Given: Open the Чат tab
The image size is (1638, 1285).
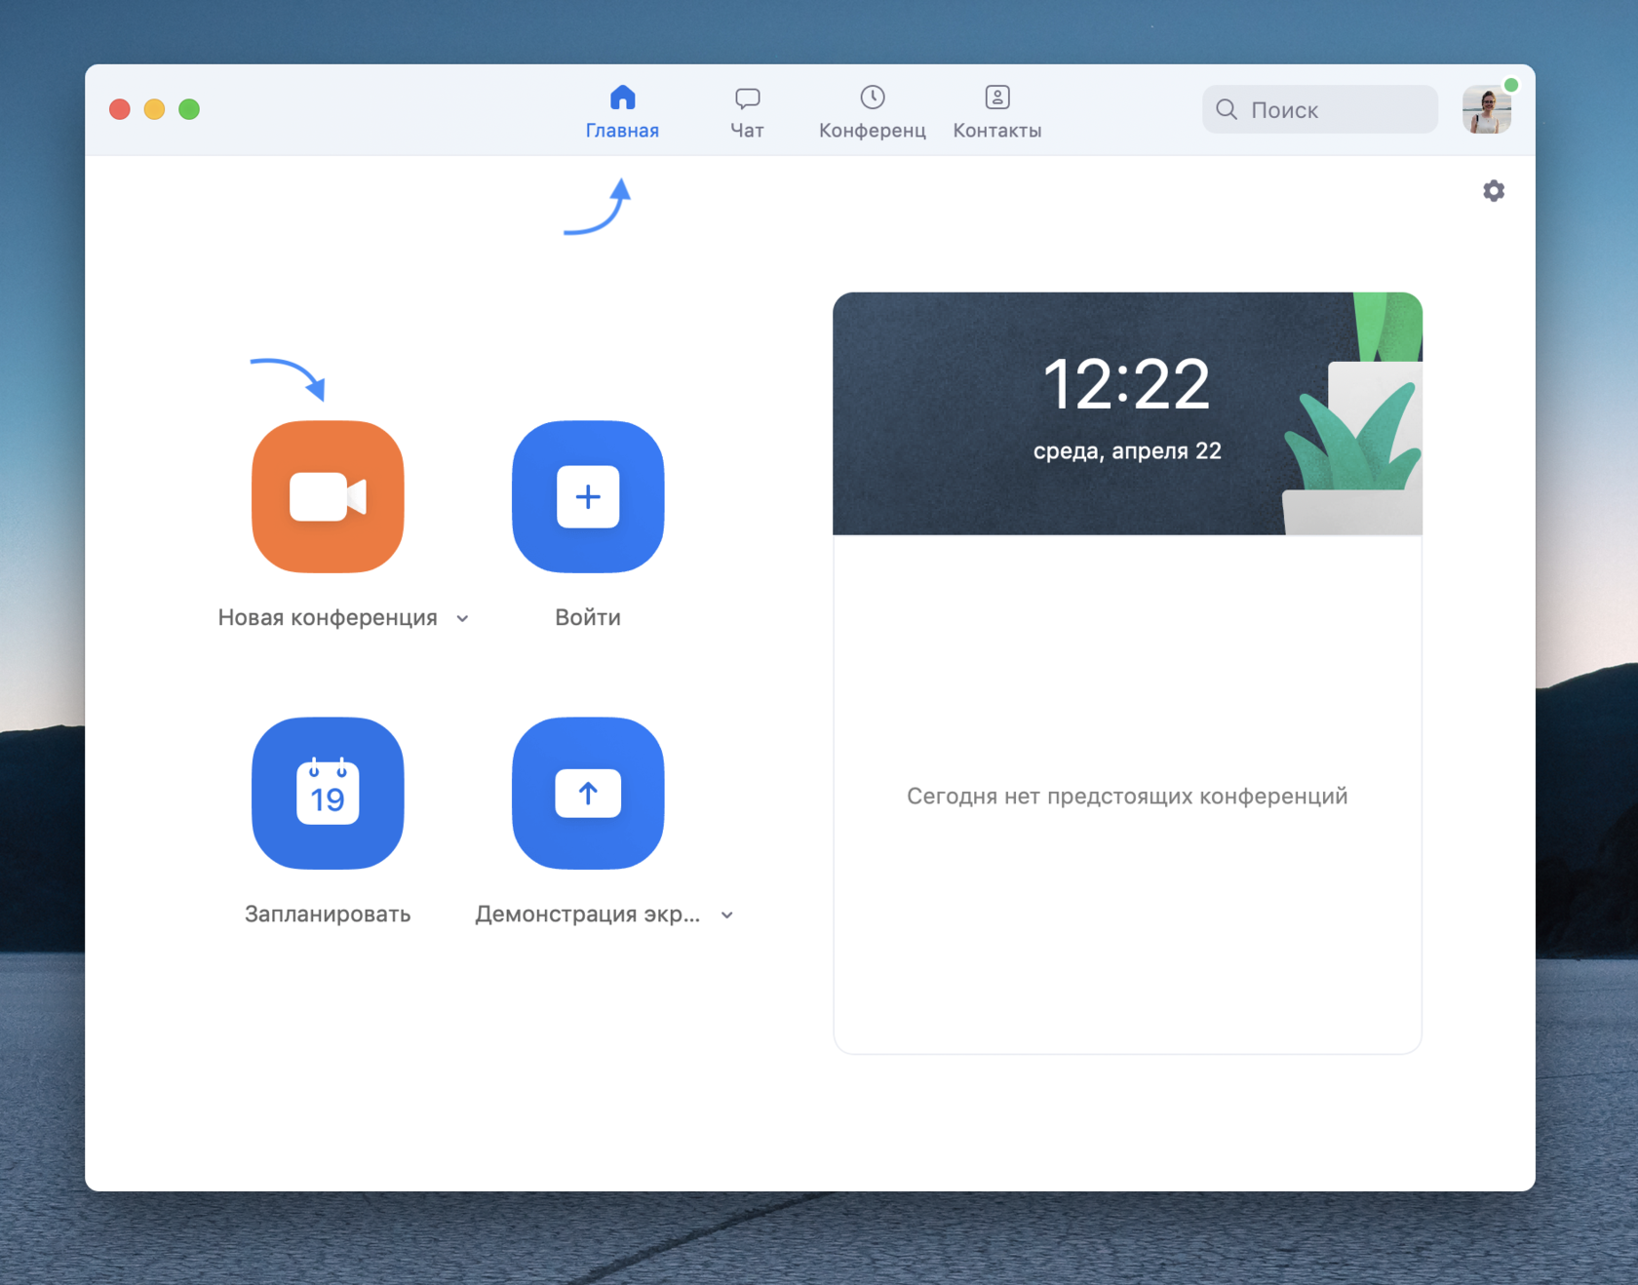Looking at the screenshot, I should [x=747, y=111].
